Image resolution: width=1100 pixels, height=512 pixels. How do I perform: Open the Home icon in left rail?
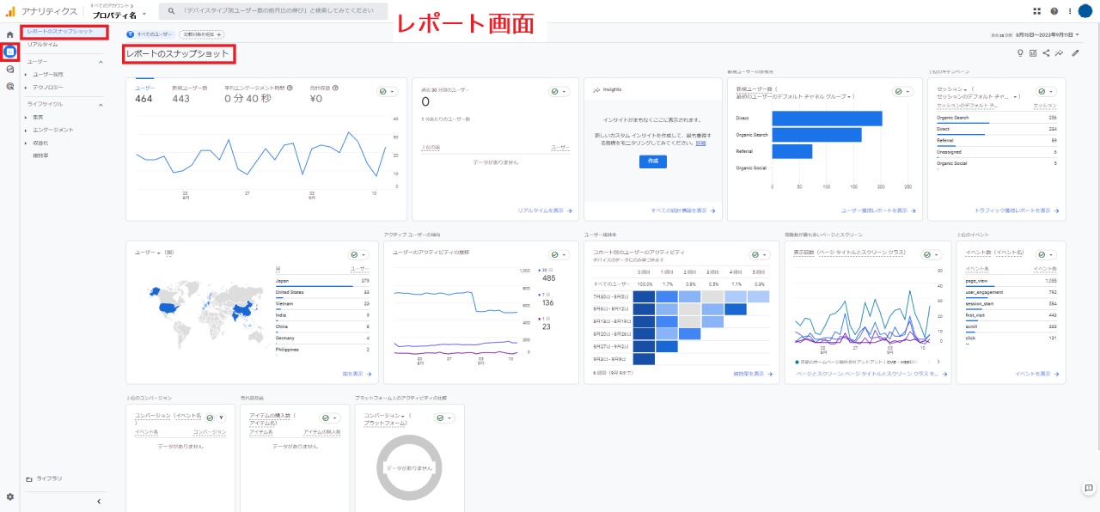pos(9,34)
